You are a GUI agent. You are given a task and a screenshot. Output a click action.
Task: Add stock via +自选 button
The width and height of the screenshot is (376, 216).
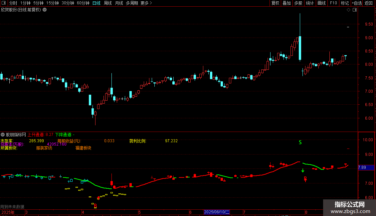coord(357,3)
